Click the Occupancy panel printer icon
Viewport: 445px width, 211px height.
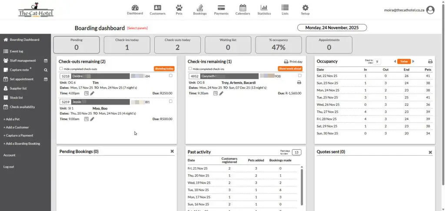[430, 62]
